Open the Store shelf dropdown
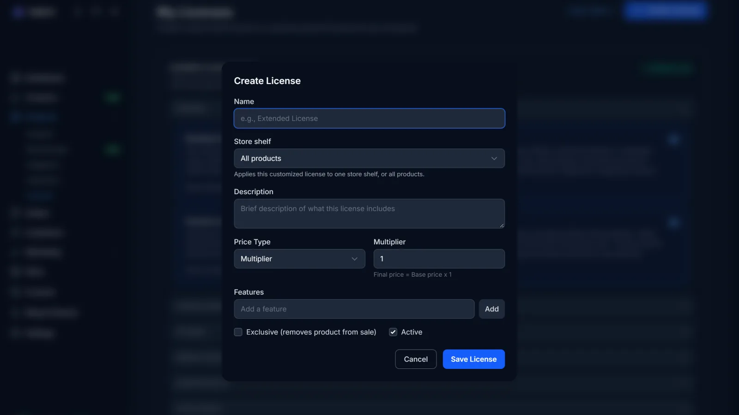The width and height of the screenshot is (739, 415). 369,158
